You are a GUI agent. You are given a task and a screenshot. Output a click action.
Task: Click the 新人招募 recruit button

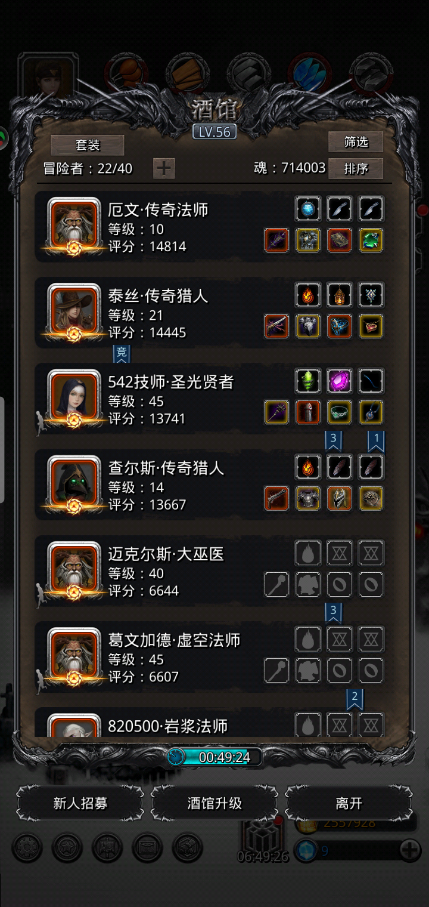tap(80, 803)
